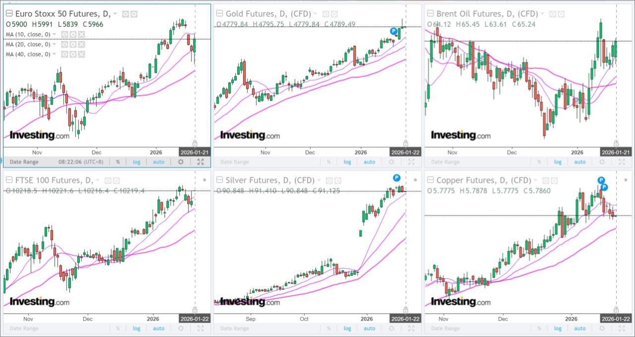Hide the MA (10, close, 0) indicator

point(64,34)
